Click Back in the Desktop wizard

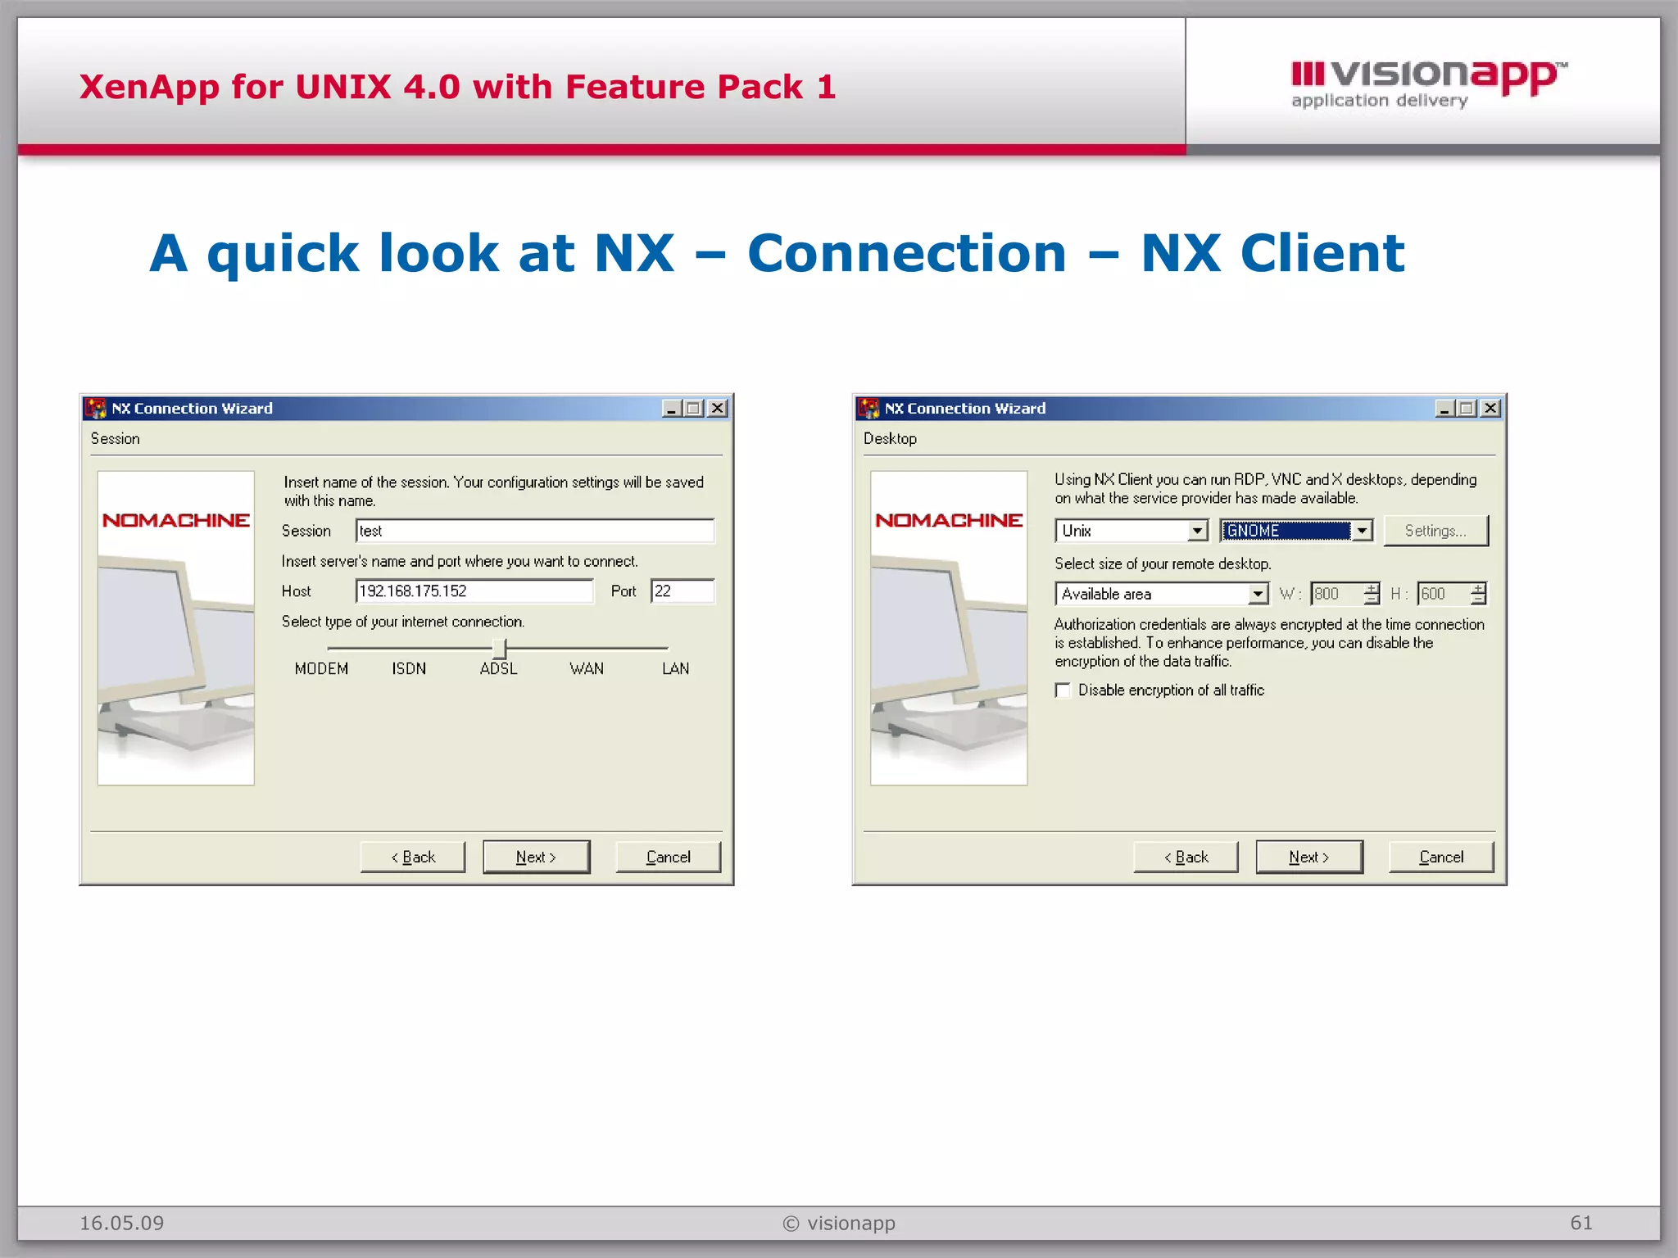1186,857
